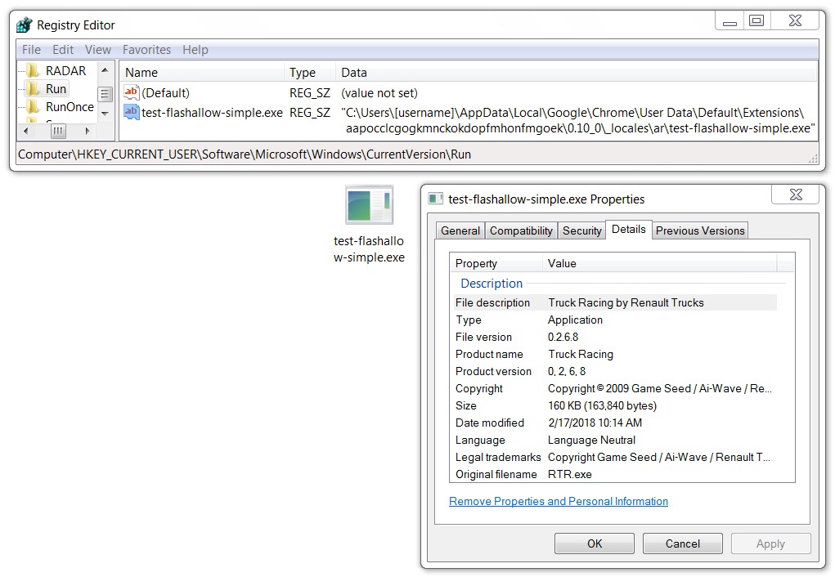
Task: Select the RADAR key in tree
Action: (65, 71)
